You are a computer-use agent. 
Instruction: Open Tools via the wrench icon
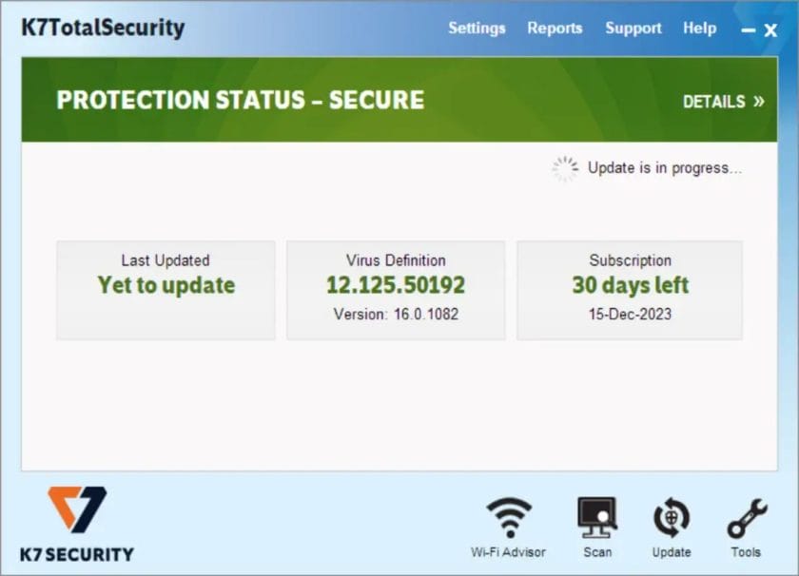point(745,518)
